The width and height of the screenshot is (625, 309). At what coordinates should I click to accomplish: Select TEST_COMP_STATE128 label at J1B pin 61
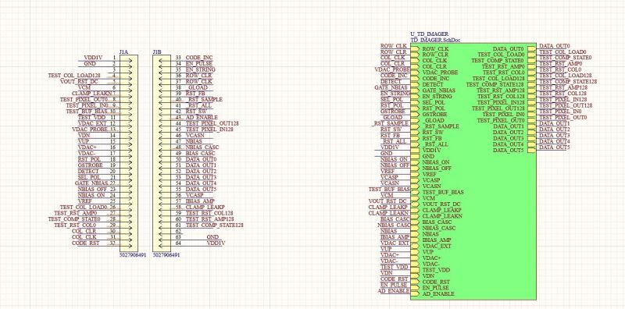pos(214,225)
